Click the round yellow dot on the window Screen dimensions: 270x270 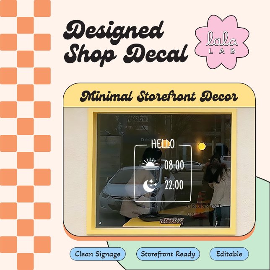pyautogui.click(x=202, y=146)
